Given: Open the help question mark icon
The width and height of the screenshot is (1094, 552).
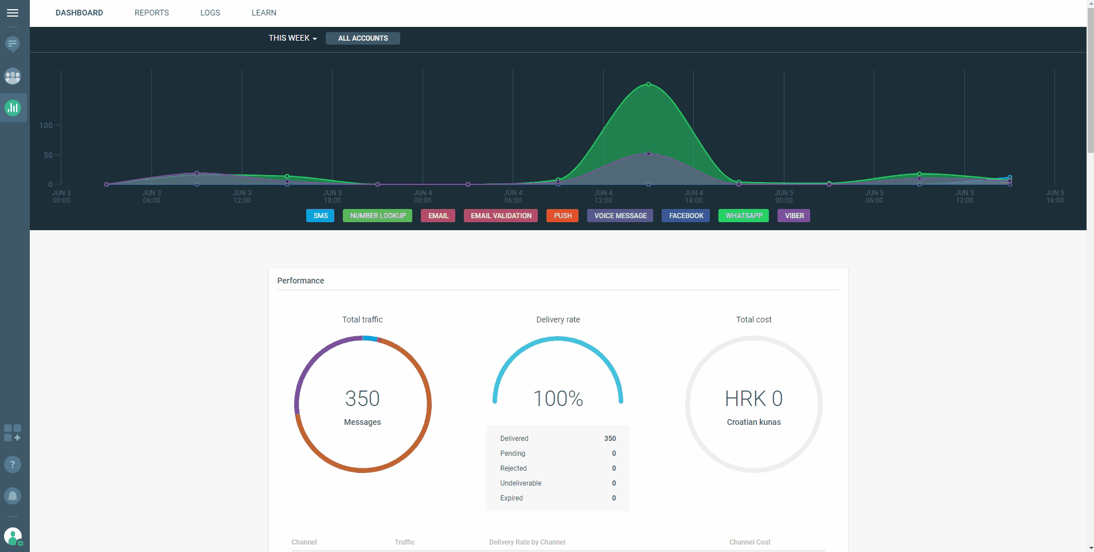Looking at the screenshot, I should click(x=13, y=464).
